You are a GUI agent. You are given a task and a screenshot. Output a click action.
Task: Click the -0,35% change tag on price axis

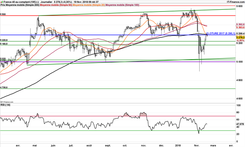[x=240, y=41]
